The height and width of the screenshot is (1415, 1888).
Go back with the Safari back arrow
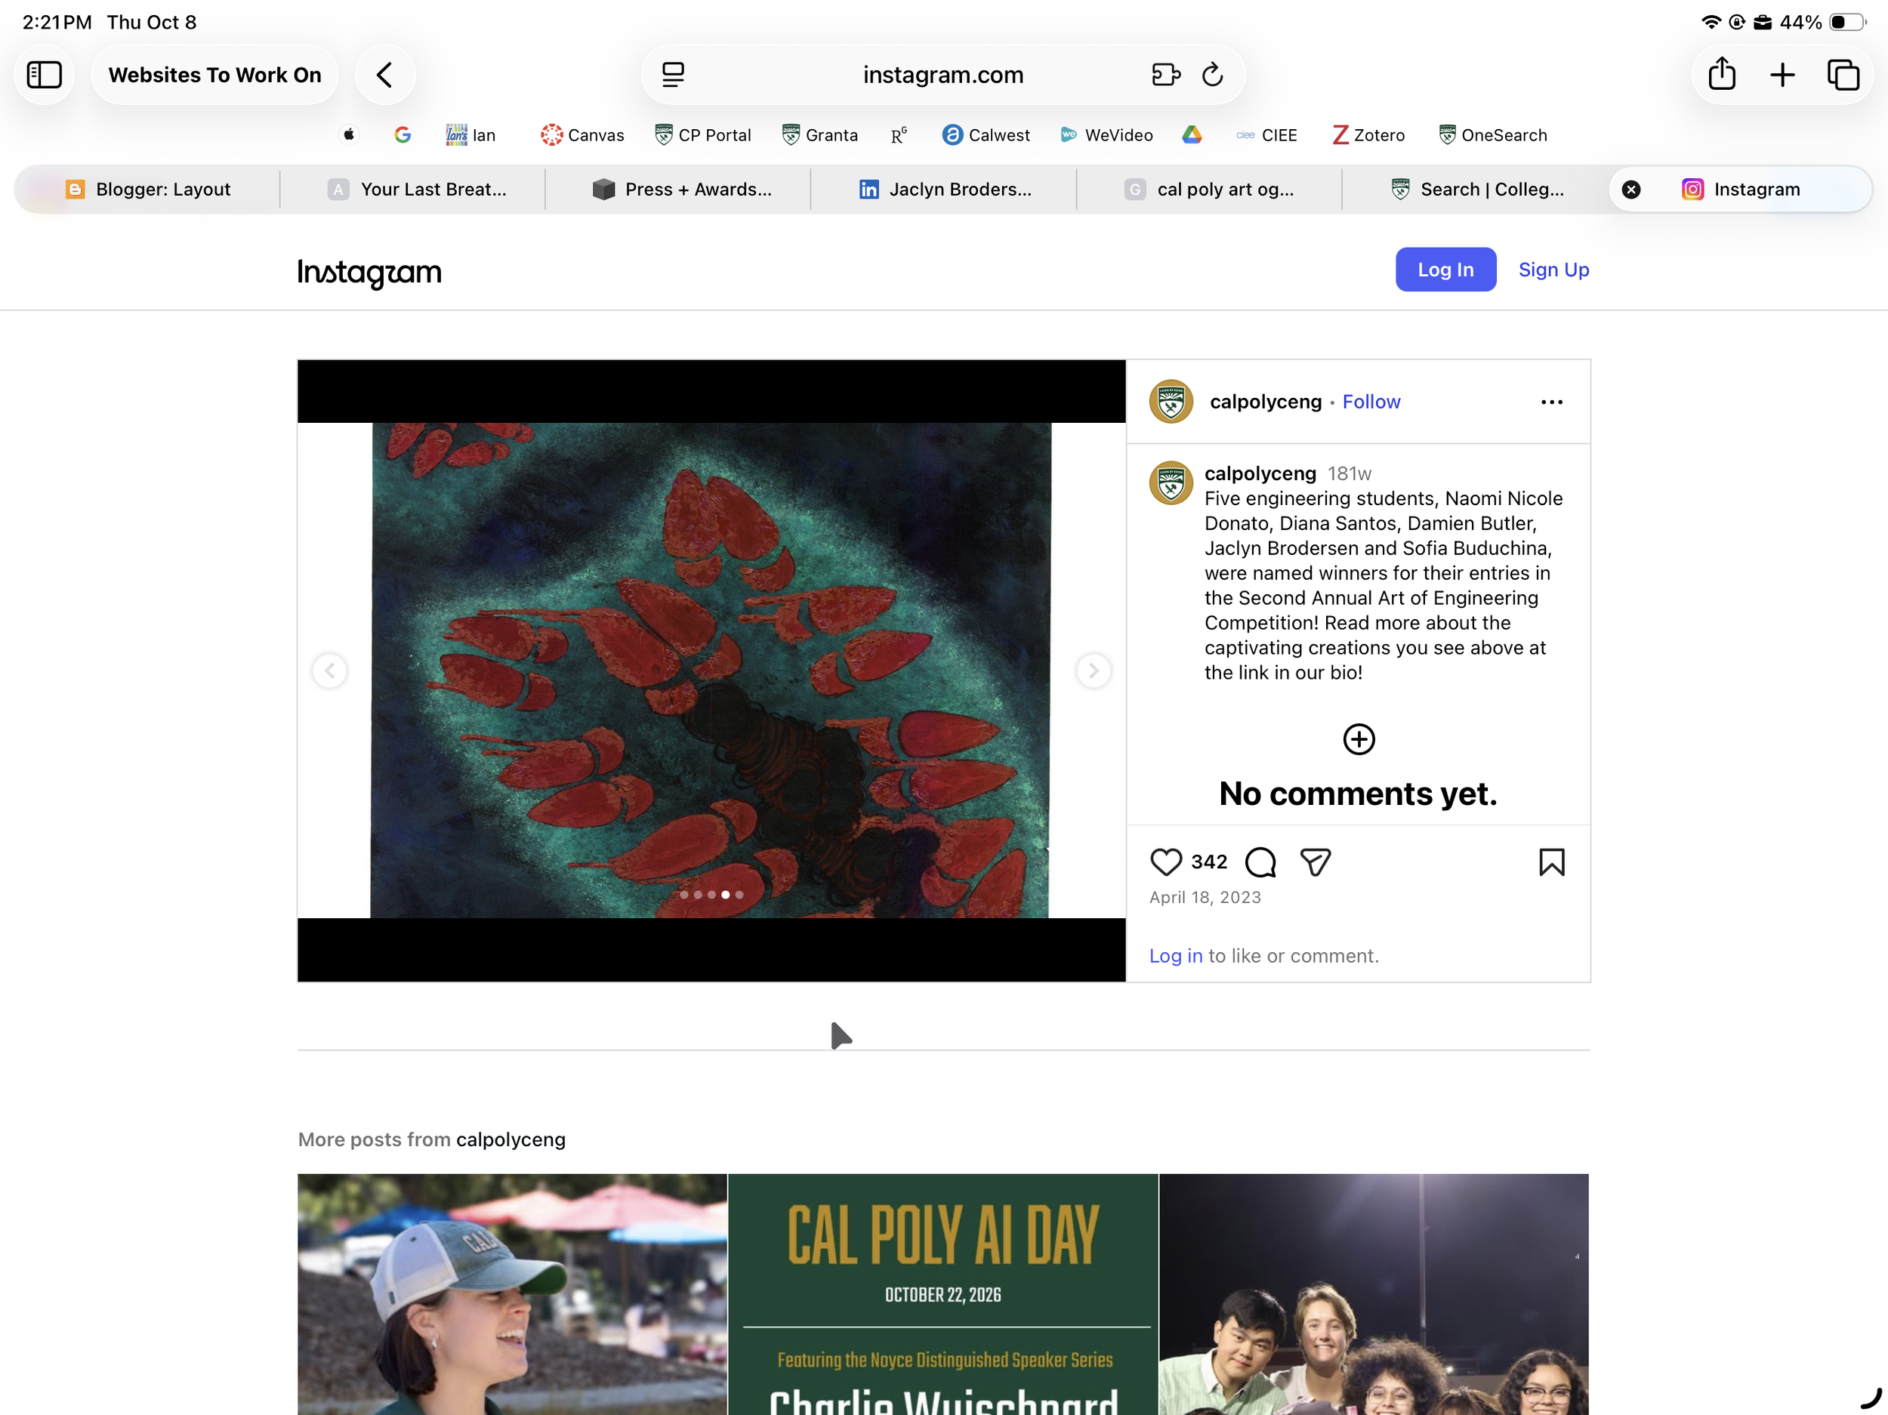point(385,75)
